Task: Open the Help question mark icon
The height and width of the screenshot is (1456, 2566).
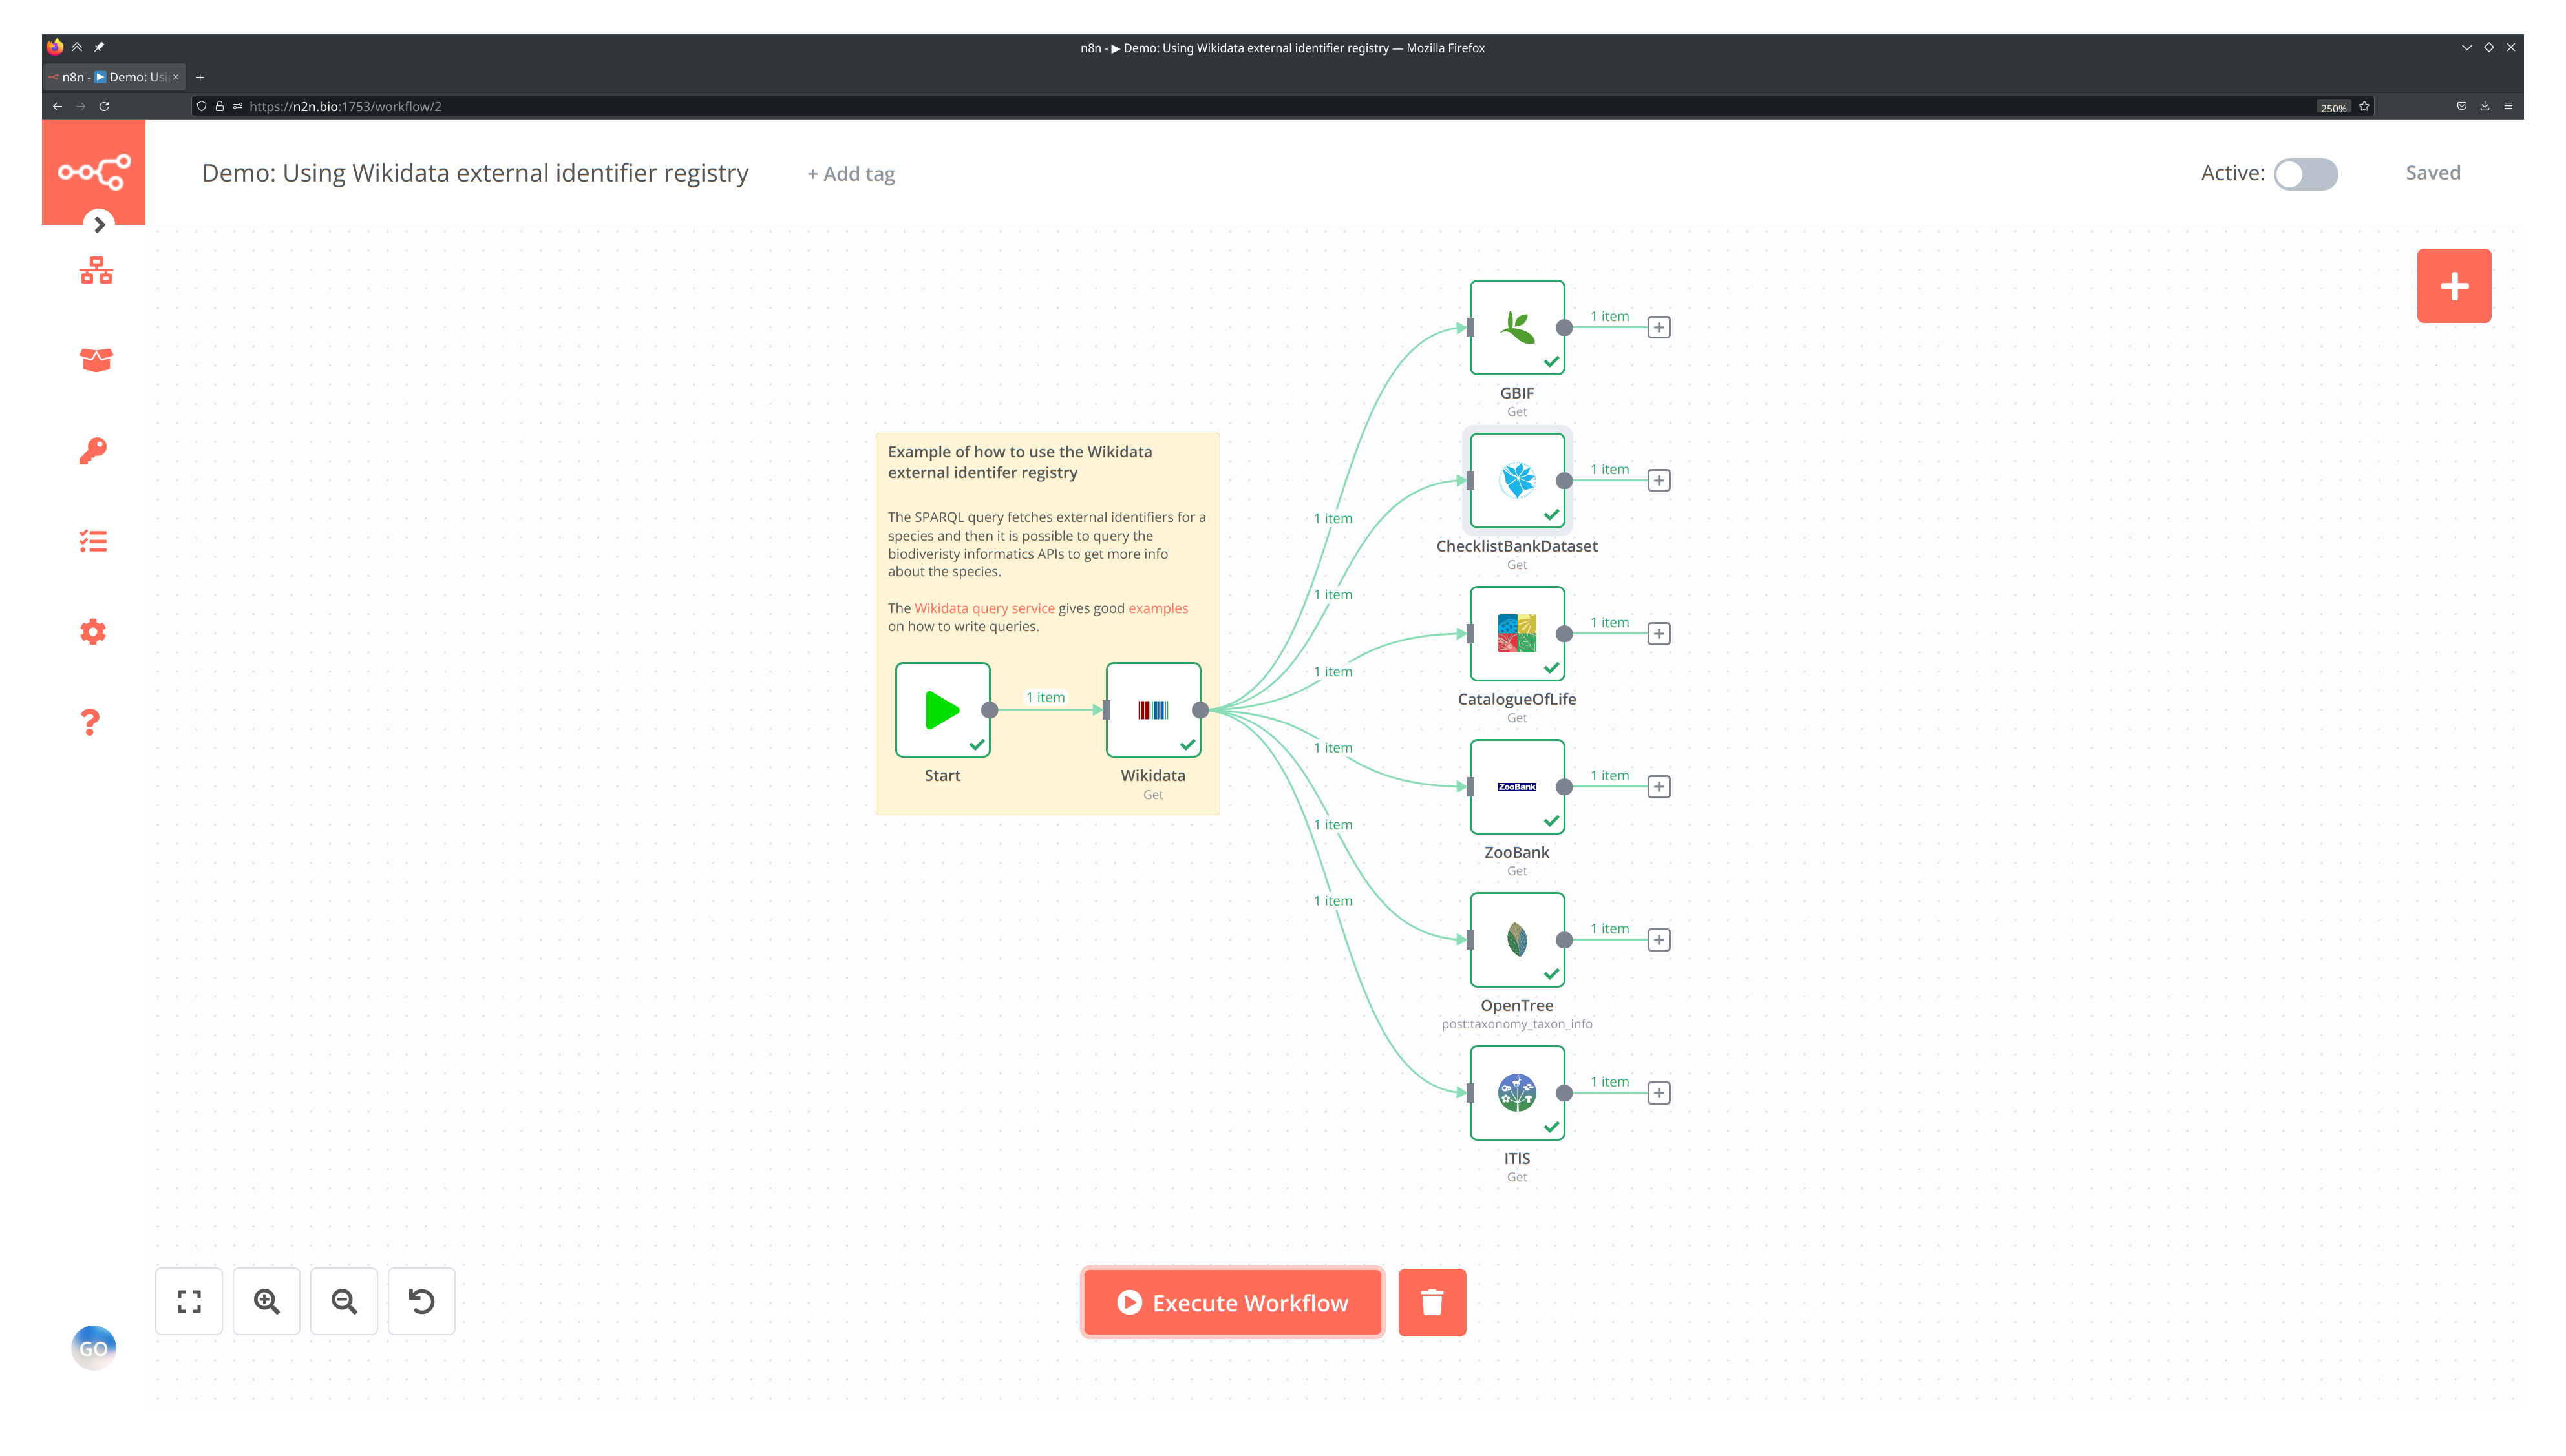Action: pyautogui.click(x=91, y=722)
